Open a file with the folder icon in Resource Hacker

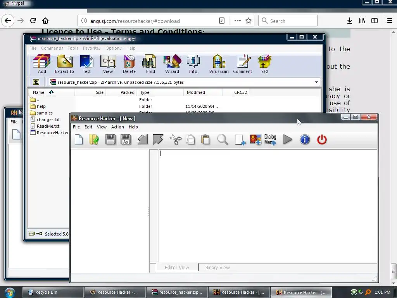[x=94, y=140]
